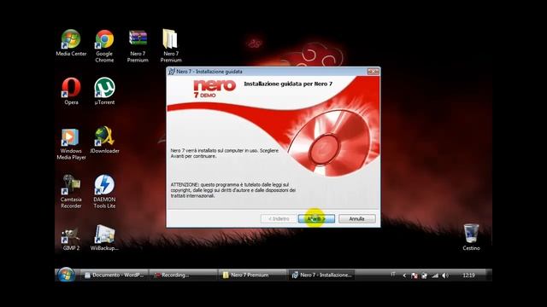
Task: Select the WiiBackup desktop shortcut
Action: [x=104, y=238]
